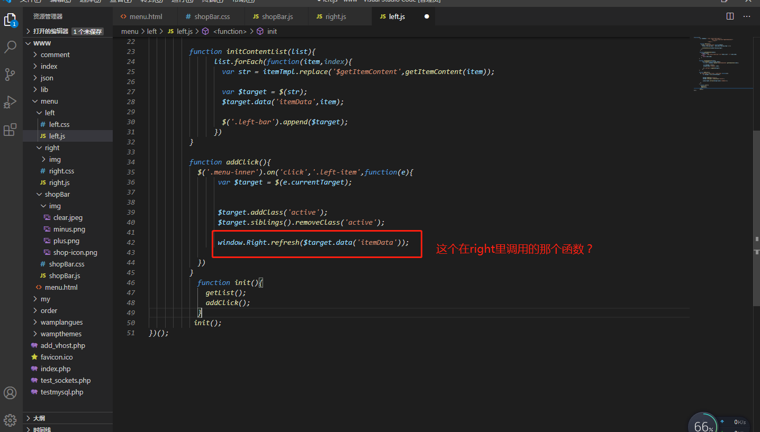
Task: Expand the img folder under right
Action: tap(68, 159)
